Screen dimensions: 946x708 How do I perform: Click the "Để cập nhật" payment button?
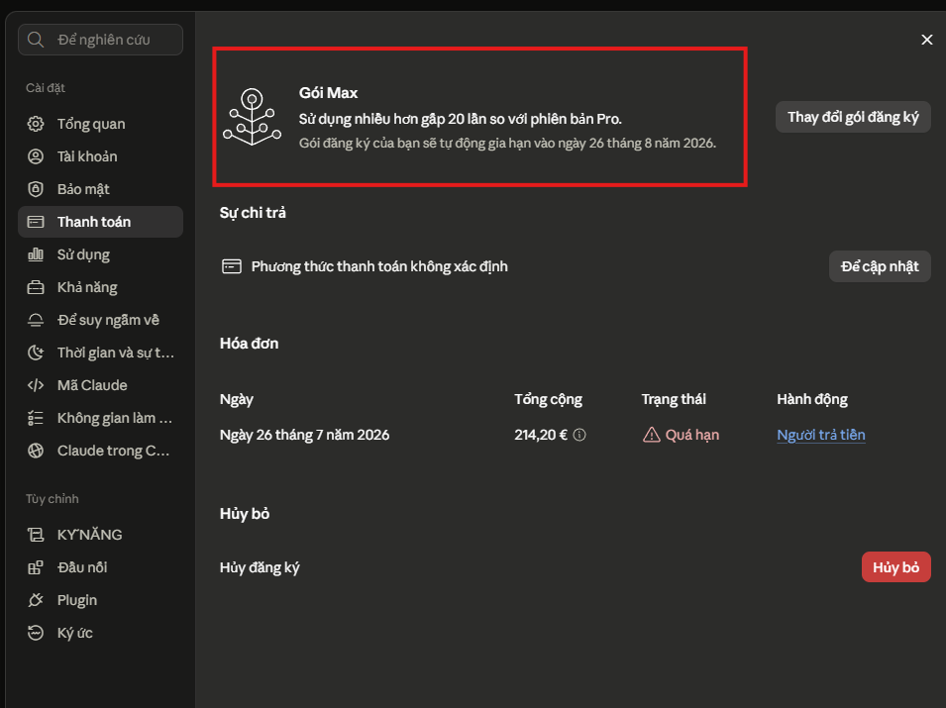click(x=880, y=266)
